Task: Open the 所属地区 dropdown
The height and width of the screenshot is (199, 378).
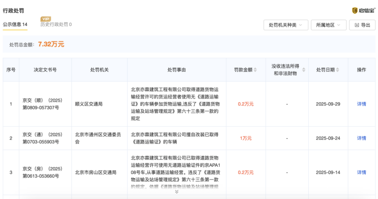Action: (x=328, y=25)
